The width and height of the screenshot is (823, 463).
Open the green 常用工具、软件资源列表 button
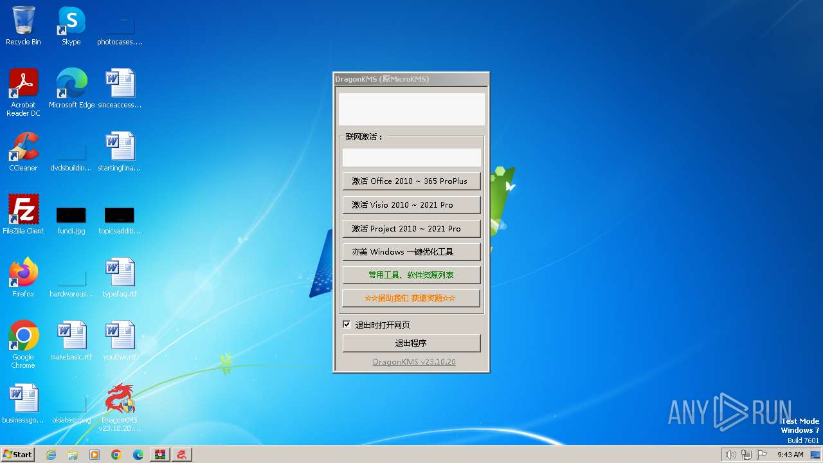[411, 275]
